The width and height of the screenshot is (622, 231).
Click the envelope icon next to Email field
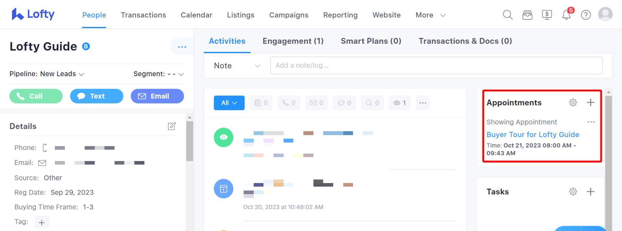click(x=42, y=163)
